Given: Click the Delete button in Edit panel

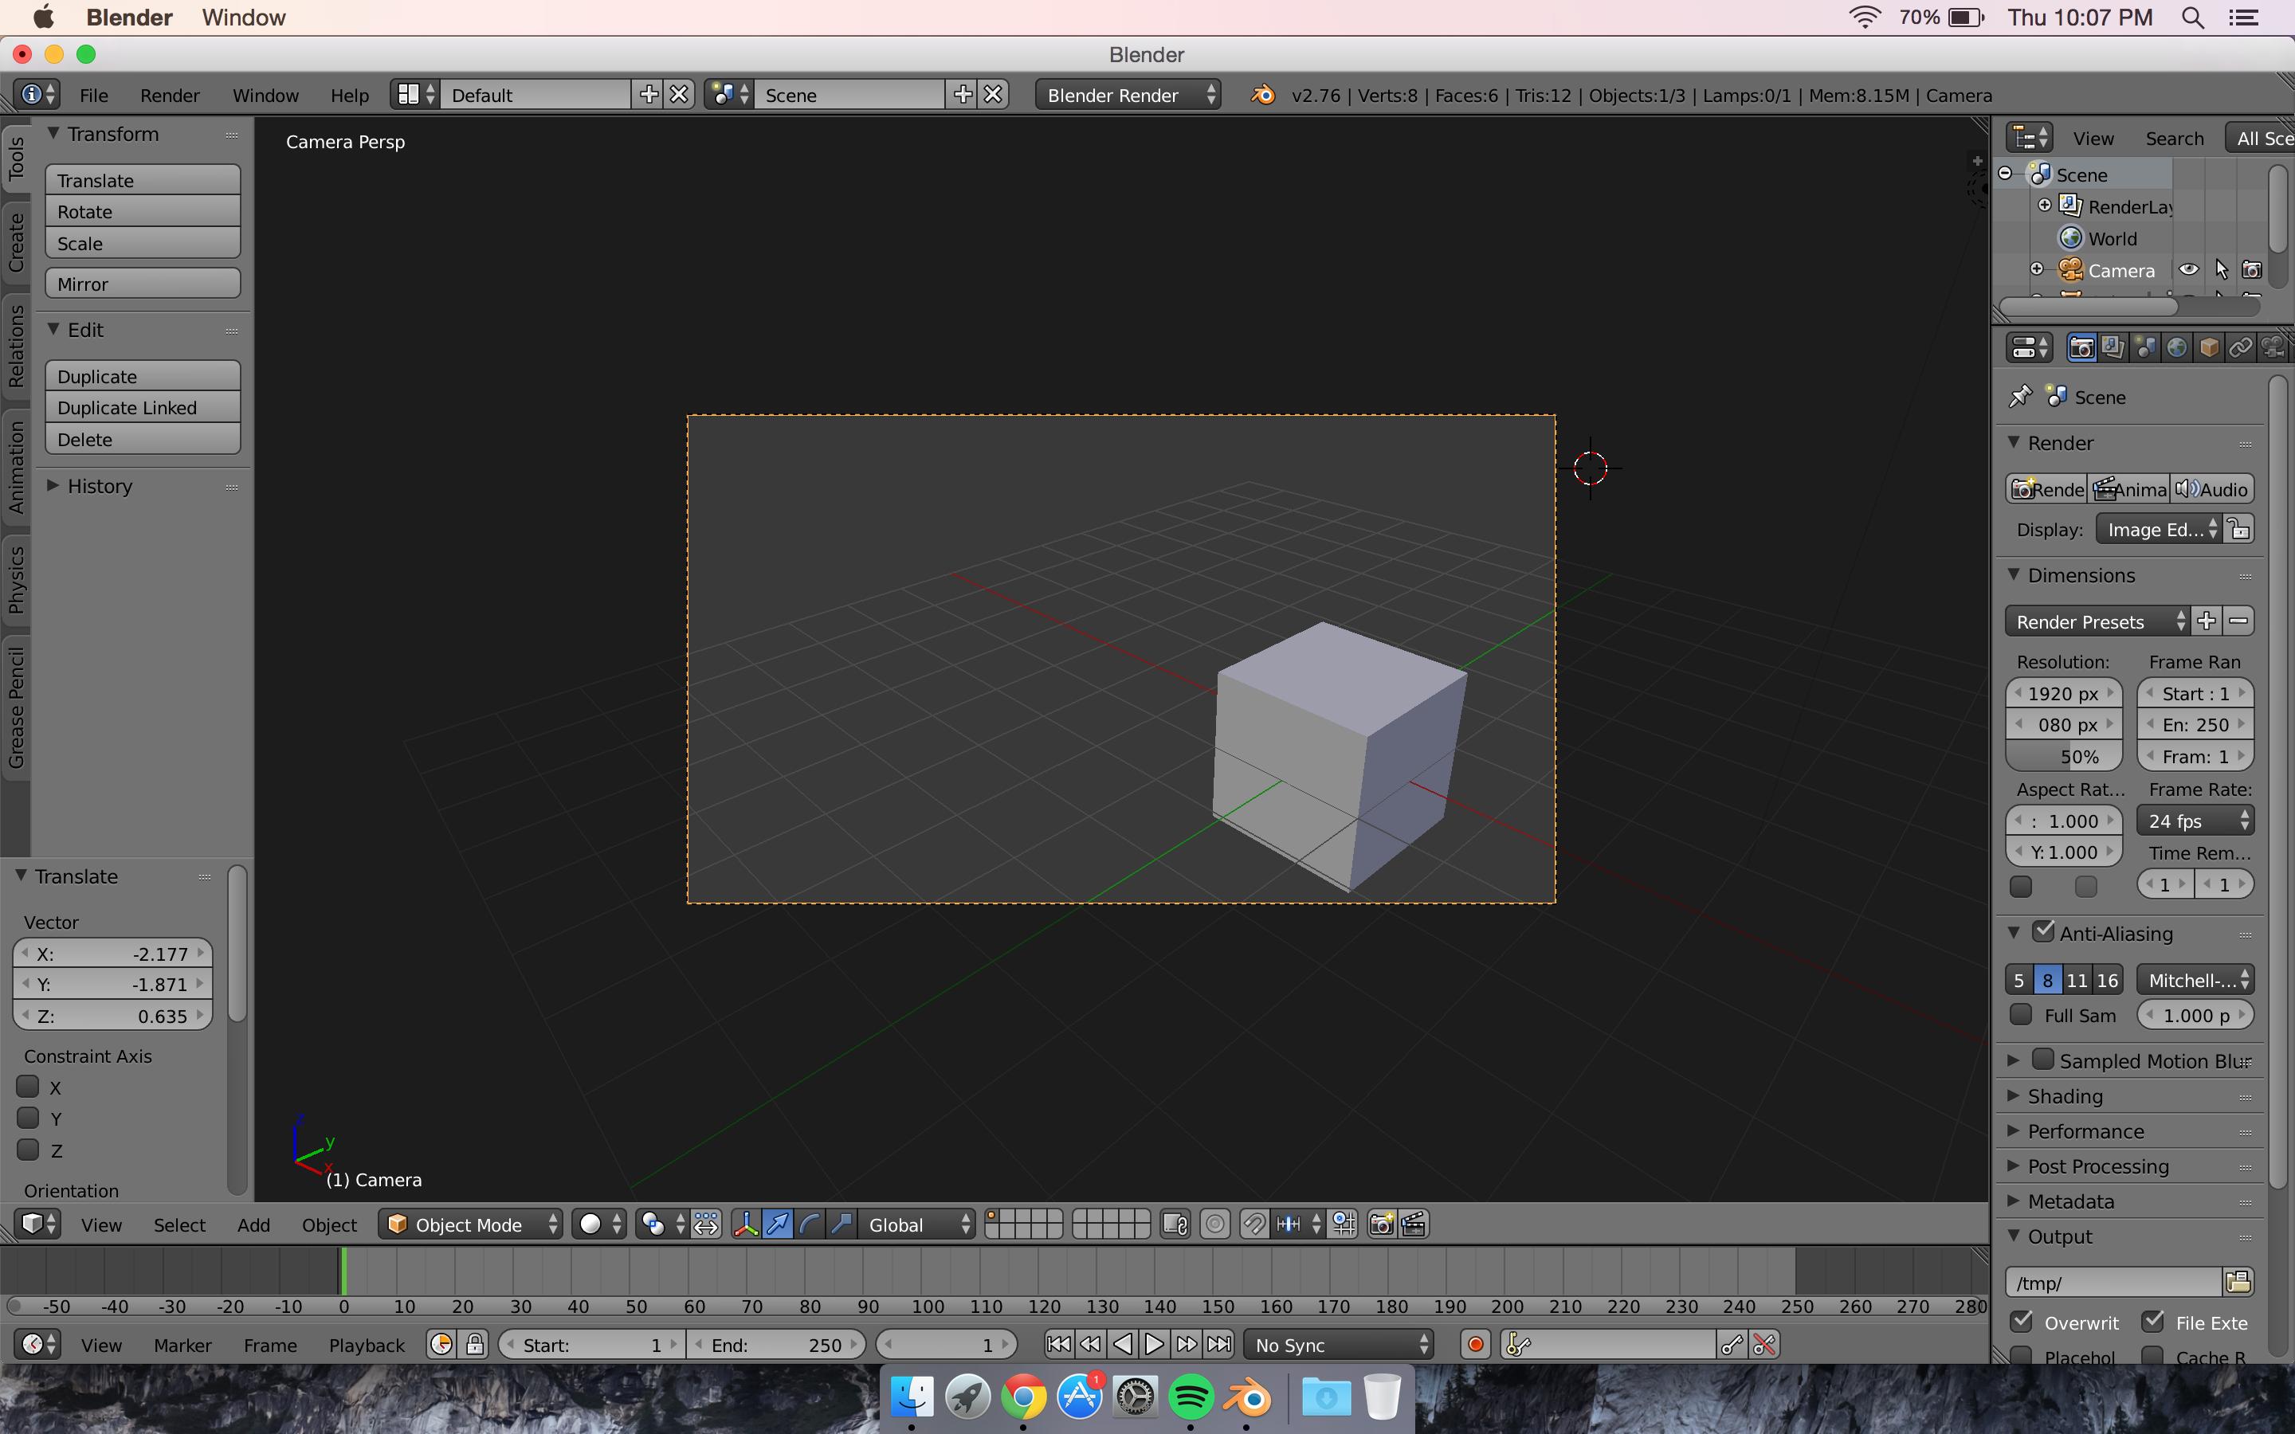Looking at the screenshot, I should pyautogui.click(x=143, y=439).
